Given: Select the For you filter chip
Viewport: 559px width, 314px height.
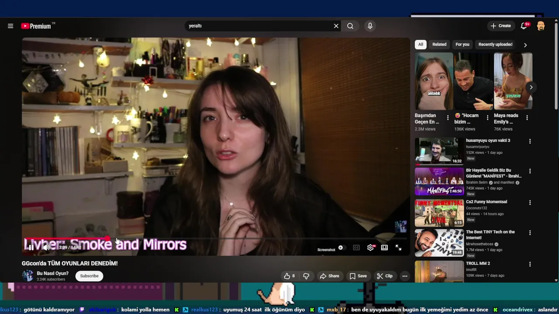Looking at the screenshot, I should point(462,44).
